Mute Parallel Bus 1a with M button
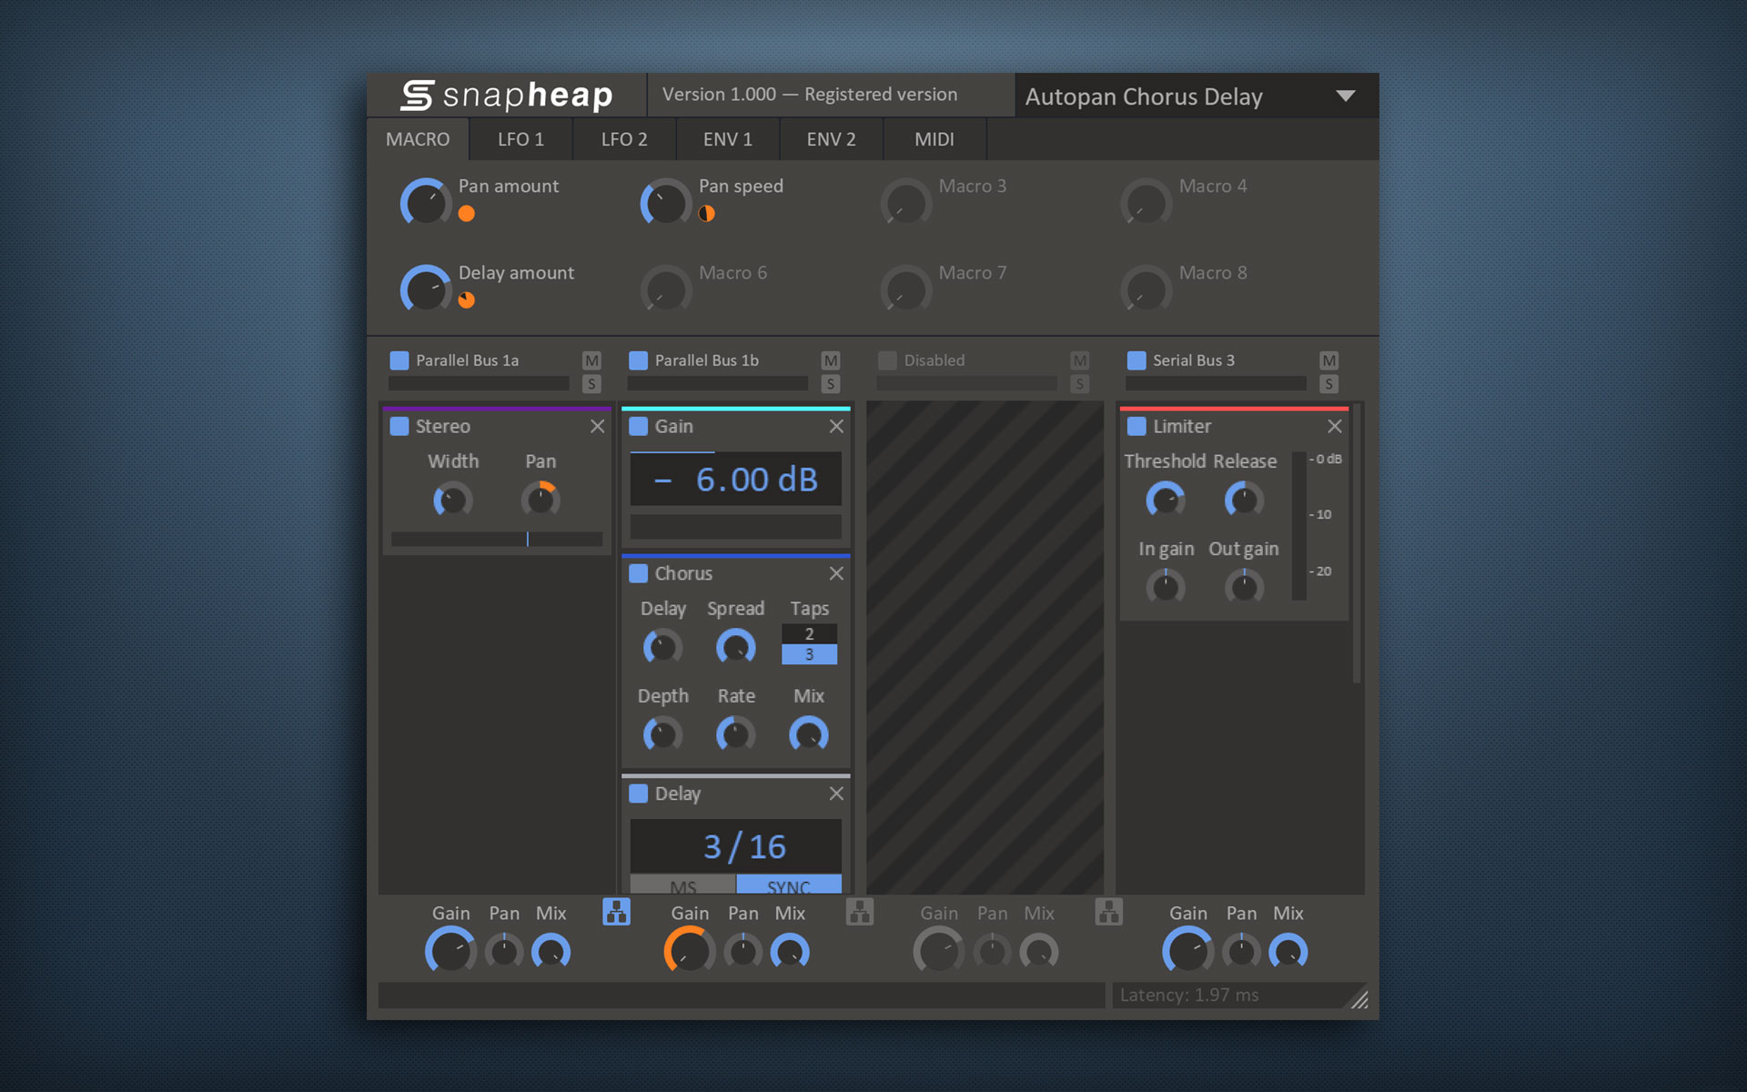The height and width of the screenshot is (1092, 1747). 591,360
